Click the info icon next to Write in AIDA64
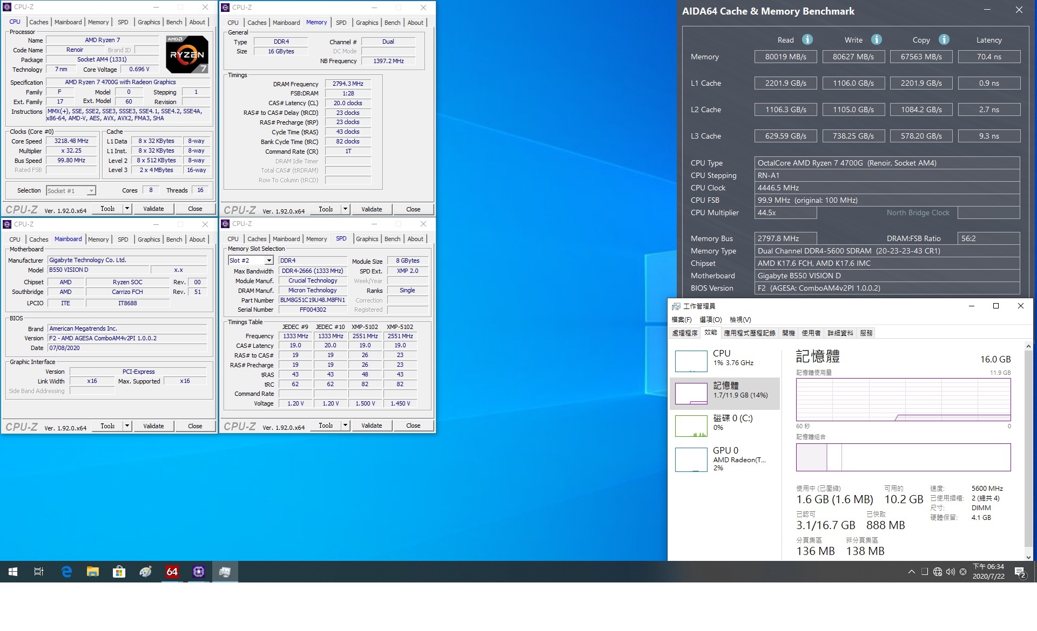Screen dimensions: 1037x631 tap(876, 39)
